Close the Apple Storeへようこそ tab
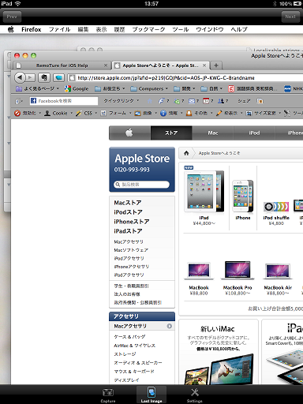The width and height of the screenshot is (303, 404). tap(204, 65)
